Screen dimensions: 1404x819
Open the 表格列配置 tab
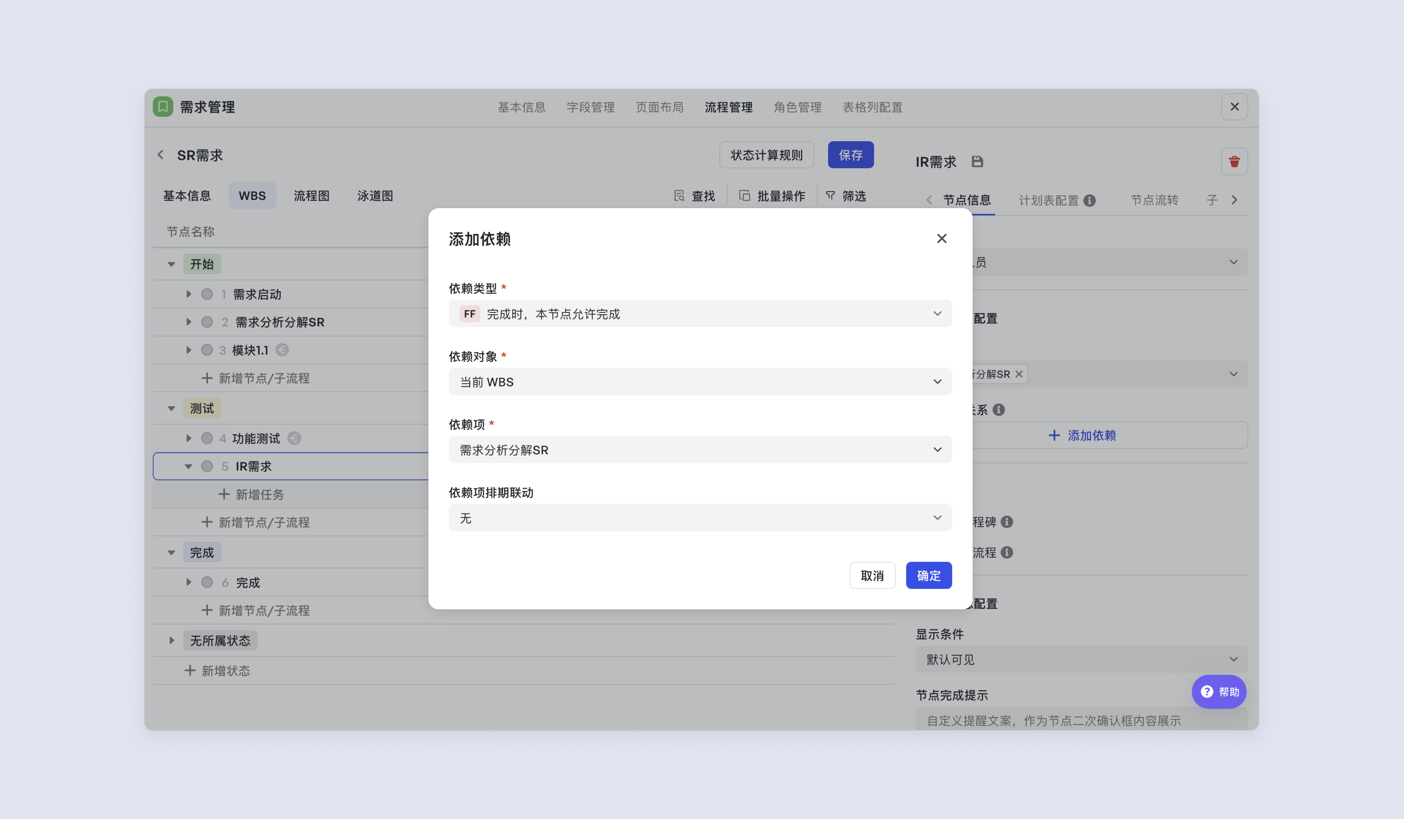(873, 107)
